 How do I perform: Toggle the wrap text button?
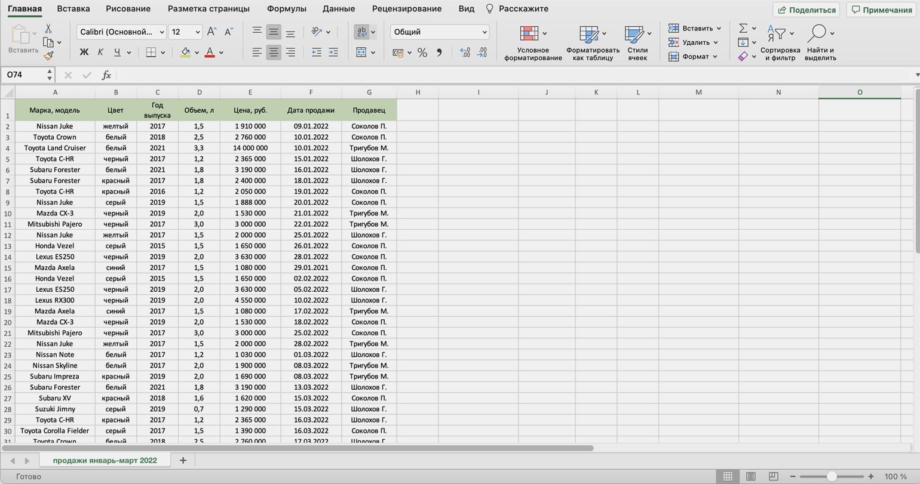361,32
